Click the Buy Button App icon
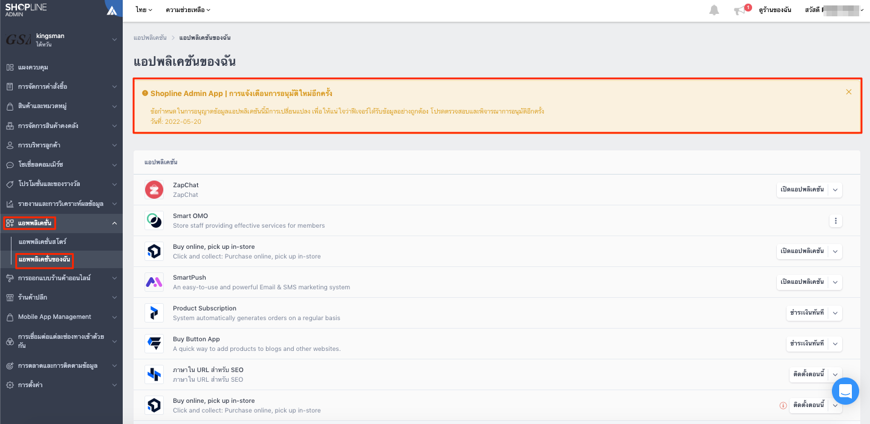870x424 pixels. click(x=154, y=344)
